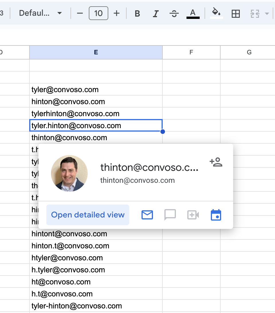Select cell hintont@convoso.com

(x=96, y=233)
